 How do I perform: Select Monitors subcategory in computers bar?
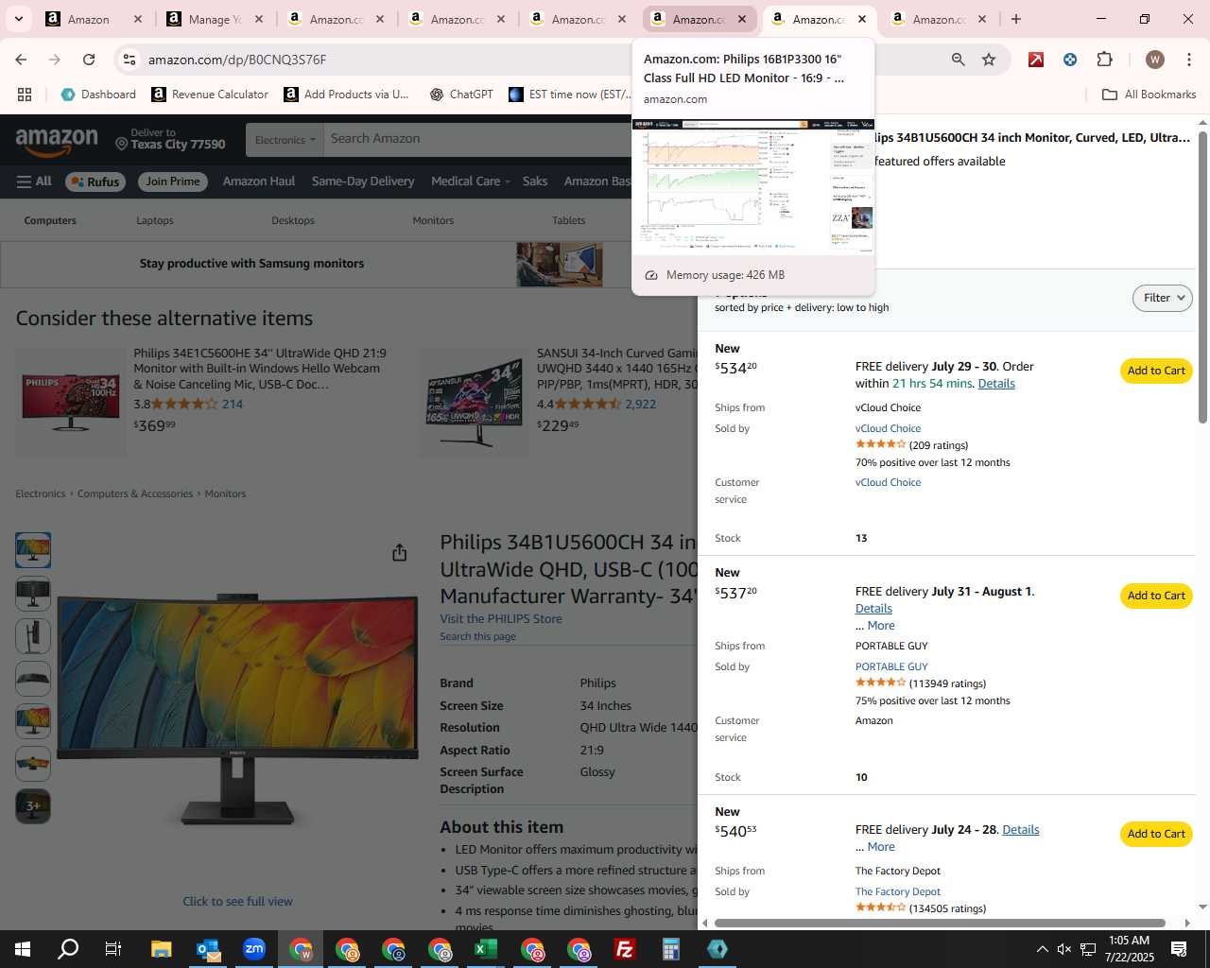pos(433,220)
